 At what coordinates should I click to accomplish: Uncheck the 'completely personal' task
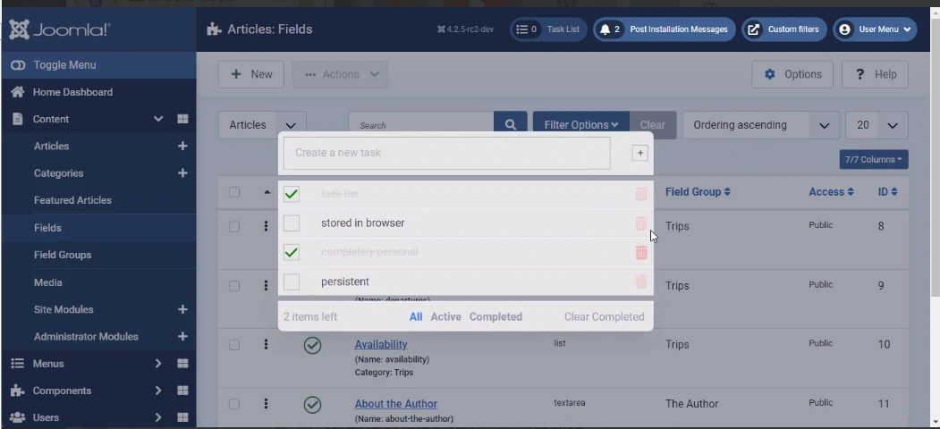coord(292,252)
